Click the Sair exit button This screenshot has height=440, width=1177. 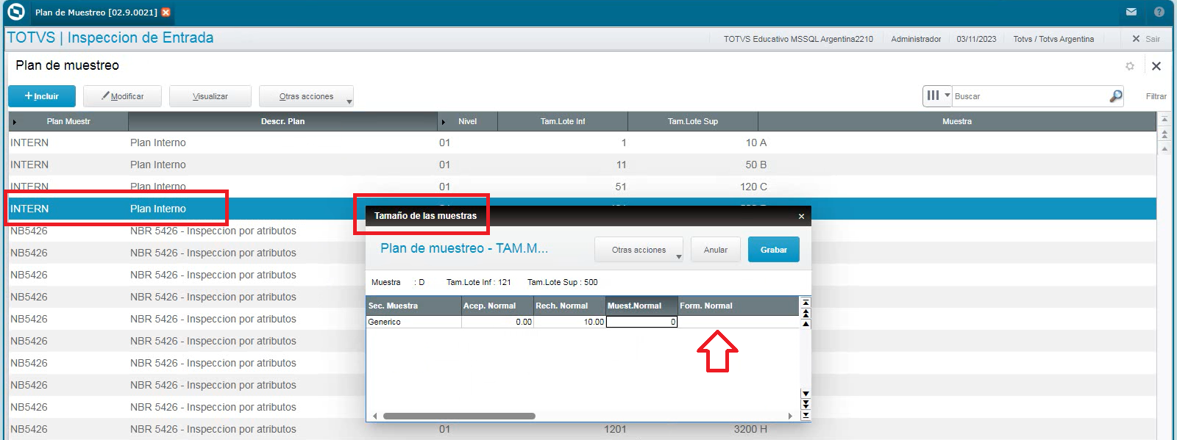1146,39
